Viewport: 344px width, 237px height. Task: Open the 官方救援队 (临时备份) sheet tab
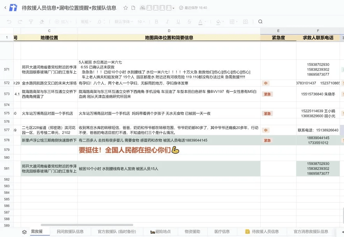[x=117, y=232]
